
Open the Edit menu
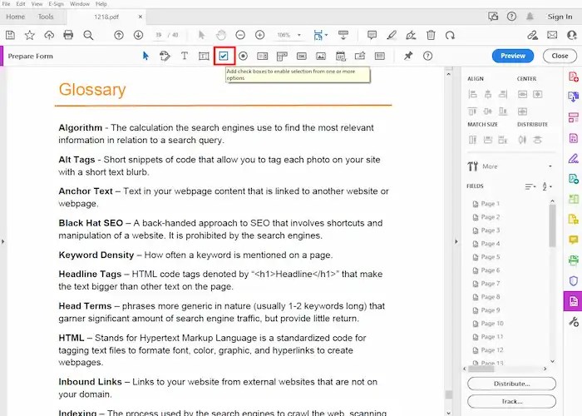21,3
